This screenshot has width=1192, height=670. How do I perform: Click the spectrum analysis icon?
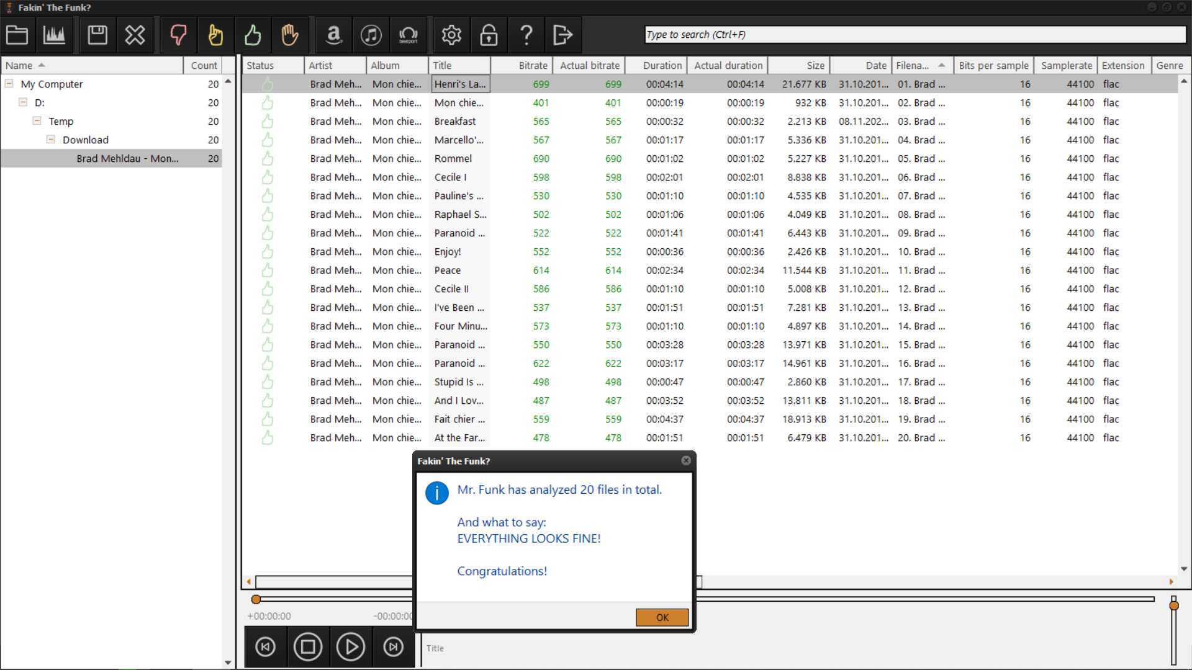coord(54,35)
